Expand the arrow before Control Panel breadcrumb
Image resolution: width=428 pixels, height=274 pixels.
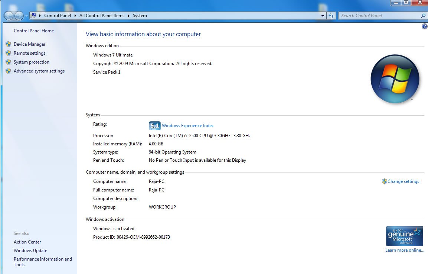click(40, 16)
